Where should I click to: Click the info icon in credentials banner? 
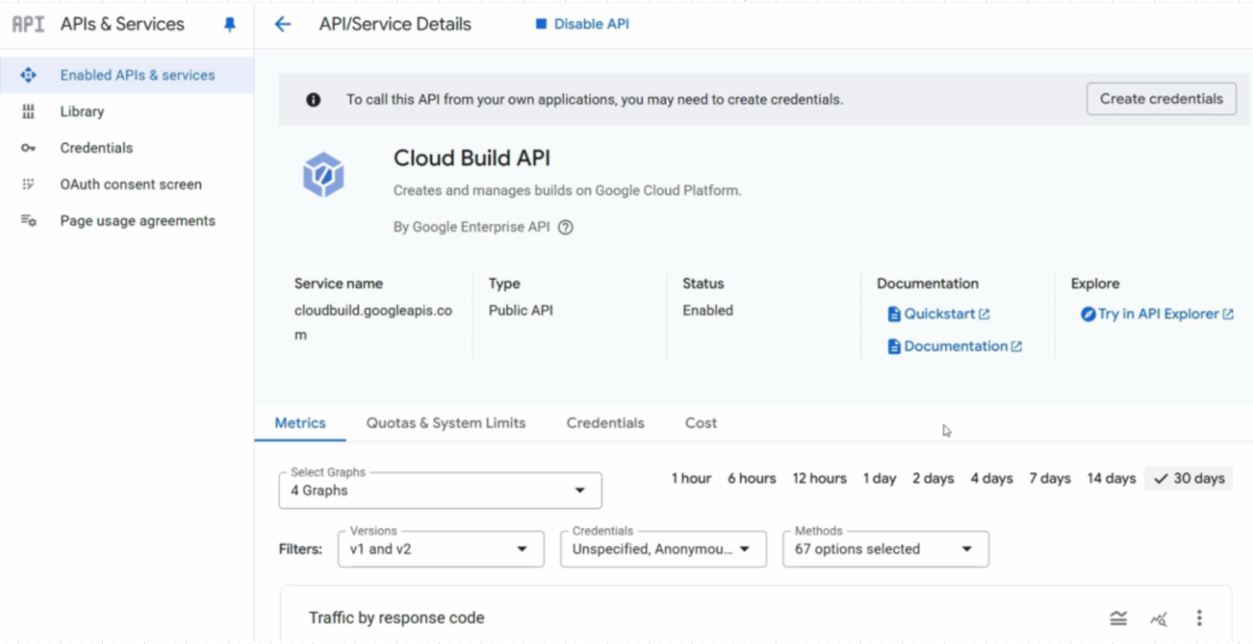(313, 100)
